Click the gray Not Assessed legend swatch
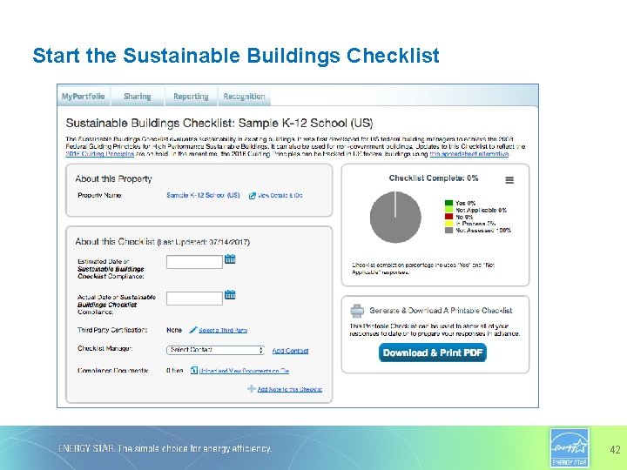This screenshot has width=627, height=470. [x=448, y=230]
